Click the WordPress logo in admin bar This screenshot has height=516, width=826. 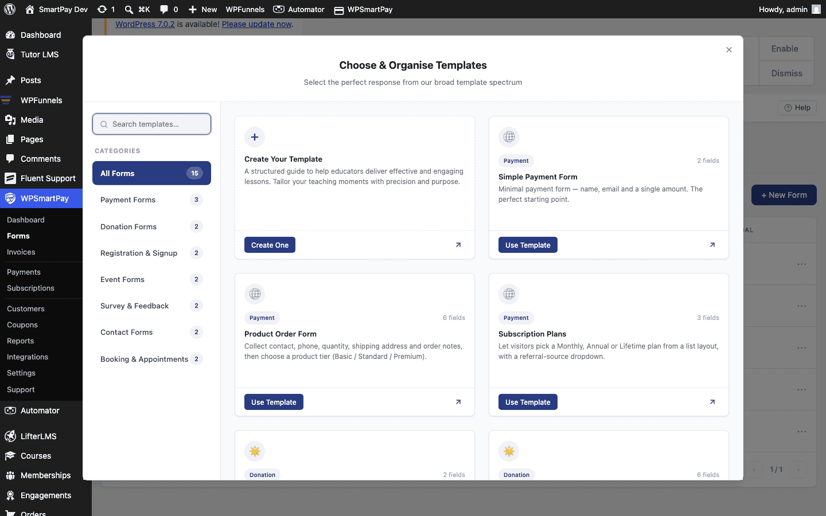(10, 9)
